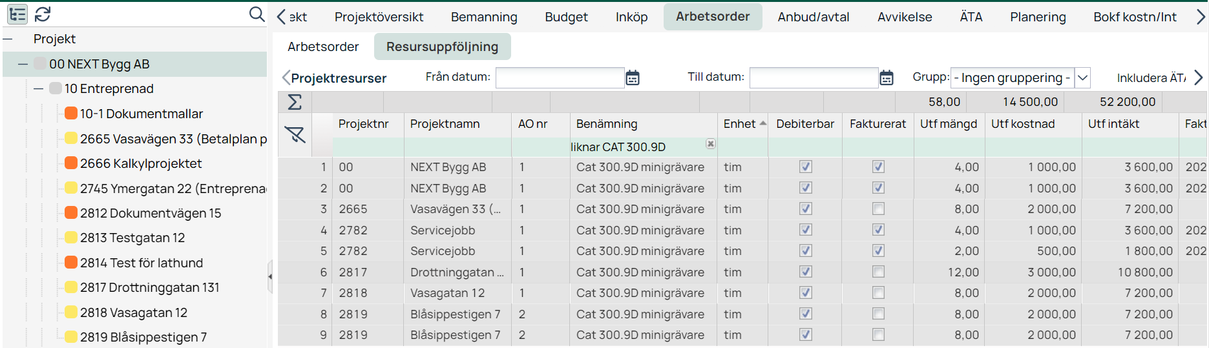
Task: Remove the 'liknar CAT 300.9D' filter
Action: 710,144
